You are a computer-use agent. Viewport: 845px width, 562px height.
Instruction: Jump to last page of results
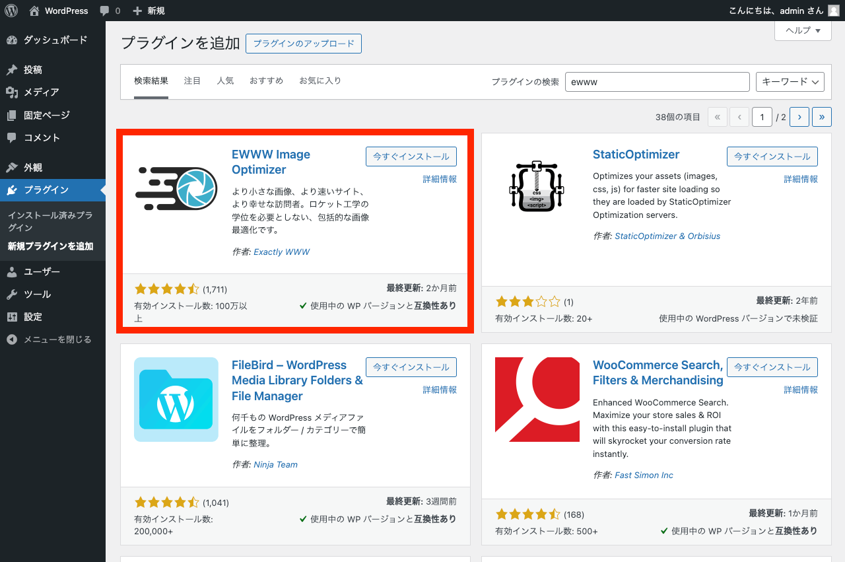[x=822, y=117]
